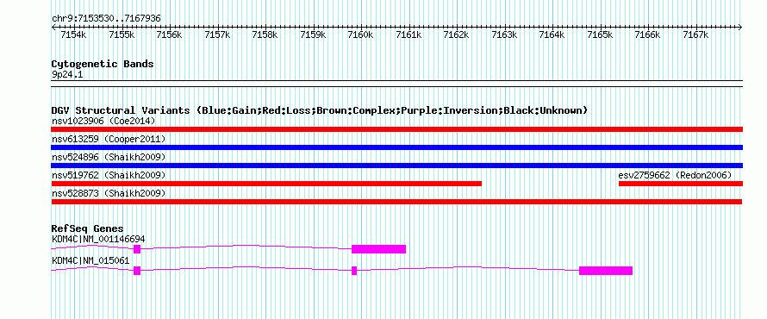Select the nsv524896 (Shaikh2009) blue gain bar
Image resolution: width=767 pixels, height=319 pixels.
click(x=397, y=166)
